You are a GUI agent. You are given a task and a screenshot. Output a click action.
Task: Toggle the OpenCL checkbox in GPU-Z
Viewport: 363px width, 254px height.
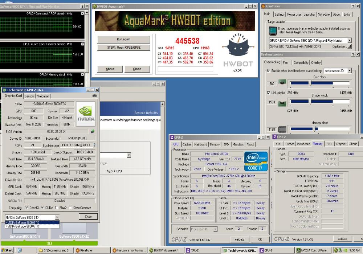pyautogui.click(x=26, y=208)
